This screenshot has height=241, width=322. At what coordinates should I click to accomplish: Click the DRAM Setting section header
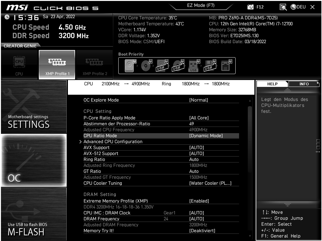pyautogui.click(x=100, y=194)
